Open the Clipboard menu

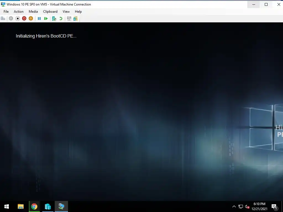tap(50, 12)
